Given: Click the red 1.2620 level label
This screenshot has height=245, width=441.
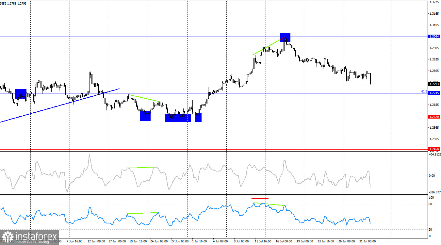Looking at the screenshot, I should 434,117.
